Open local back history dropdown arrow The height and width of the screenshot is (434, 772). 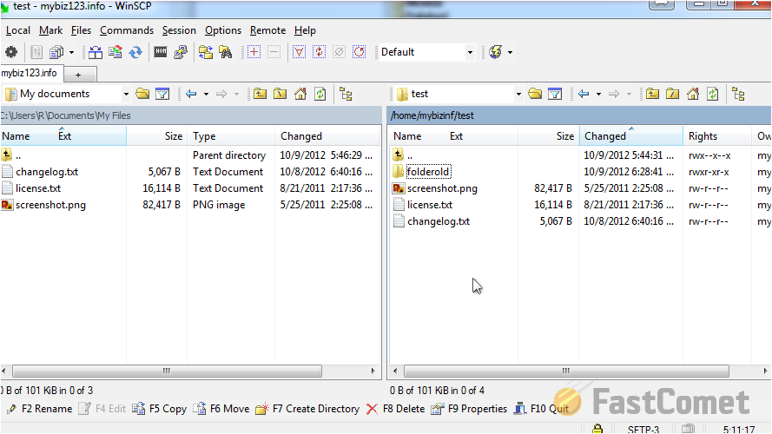tap(206, 94)
